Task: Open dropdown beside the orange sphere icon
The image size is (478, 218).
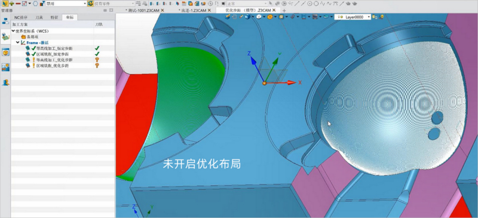Action: [275, 17]
